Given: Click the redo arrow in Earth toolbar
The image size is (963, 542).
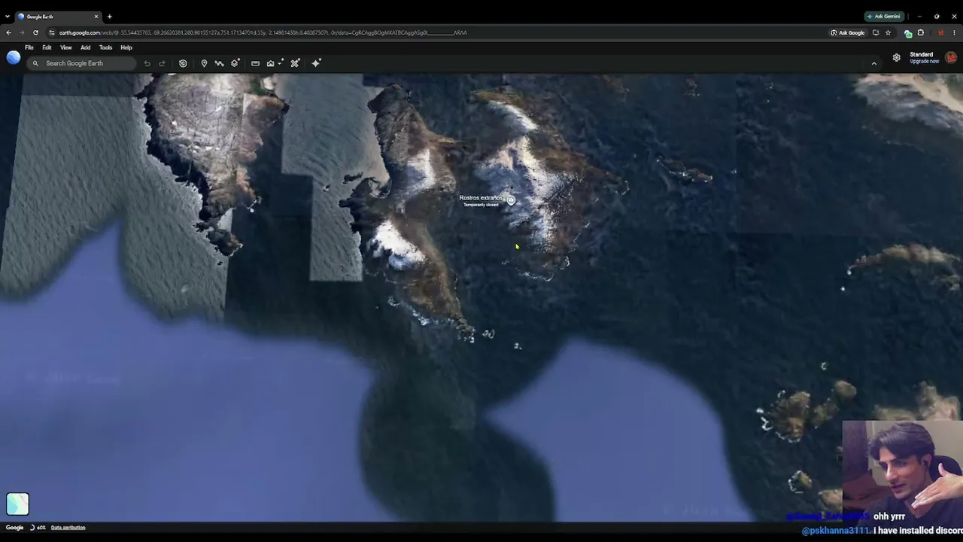Looking at the screenshot, I should pyautogui.click(x=162, y=63).
